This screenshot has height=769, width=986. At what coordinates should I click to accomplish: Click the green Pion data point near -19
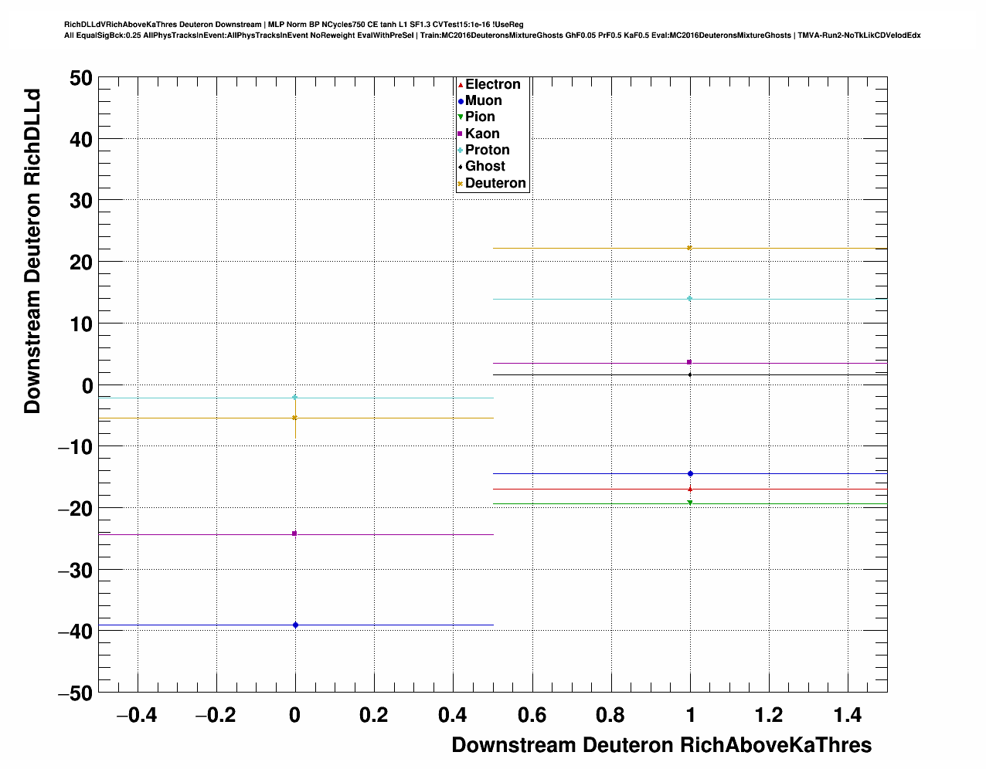click(689, 503)
